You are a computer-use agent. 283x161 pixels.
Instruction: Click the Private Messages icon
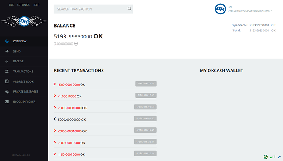pos(7,91)
